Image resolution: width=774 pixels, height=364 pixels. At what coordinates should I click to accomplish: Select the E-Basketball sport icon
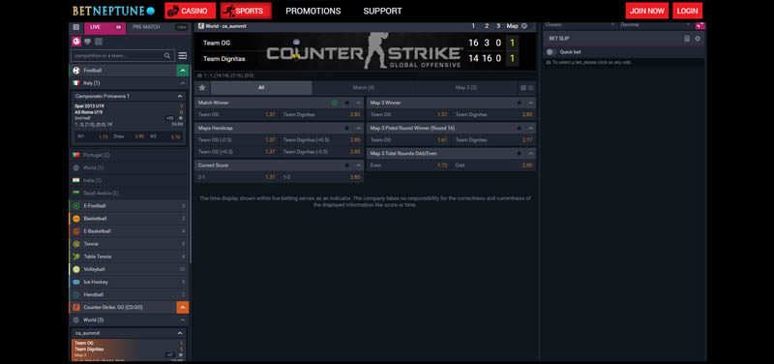click(76, 231)
